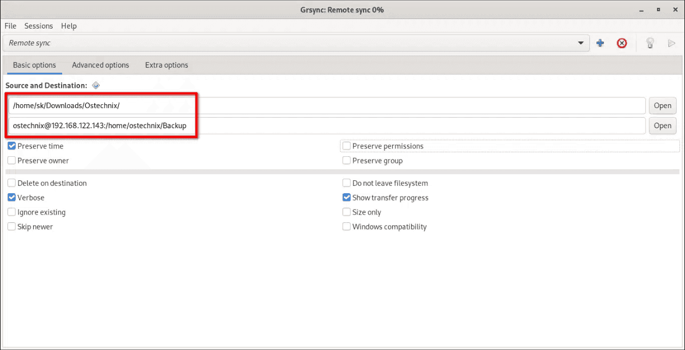Click the play execute sync icon

point(672,43)
